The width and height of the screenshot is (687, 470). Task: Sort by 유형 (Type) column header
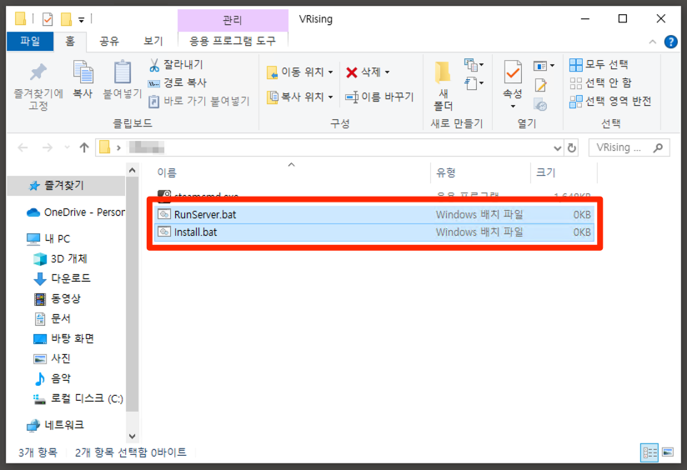coord(480,172)
